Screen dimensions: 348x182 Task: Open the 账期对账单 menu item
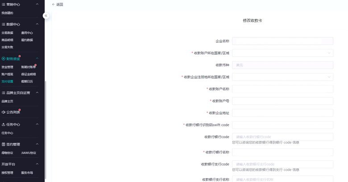[29, 67]
